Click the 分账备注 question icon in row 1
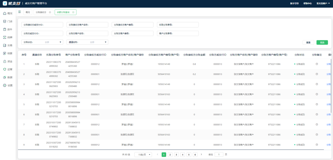The width and height of the screenshot is (333, 160). coord(317,64)
